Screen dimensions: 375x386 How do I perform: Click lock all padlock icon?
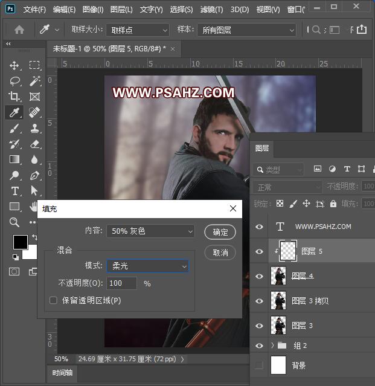(333, 204)
